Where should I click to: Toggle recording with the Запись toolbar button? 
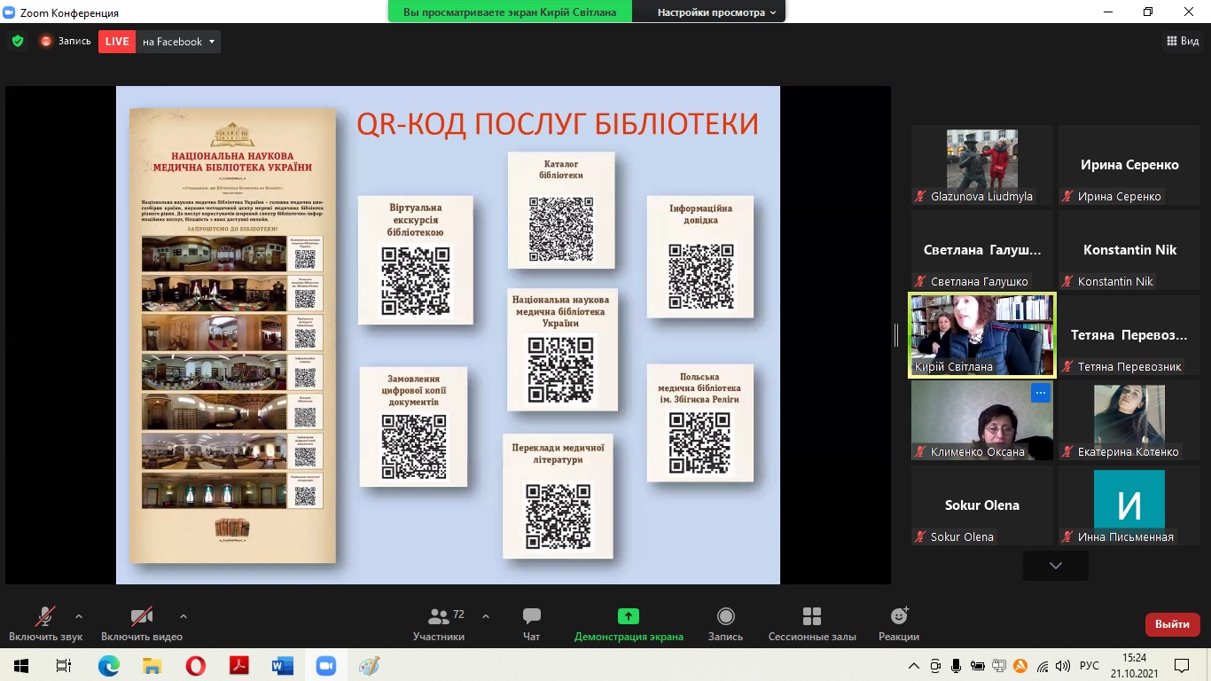coord(725,623)
